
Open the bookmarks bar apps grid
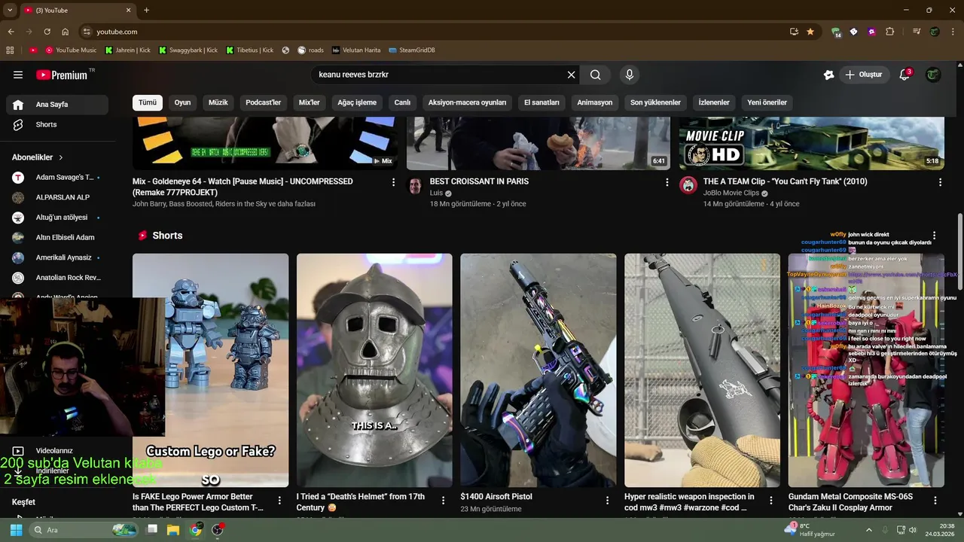pyautogui.click(x=10, y=50)
